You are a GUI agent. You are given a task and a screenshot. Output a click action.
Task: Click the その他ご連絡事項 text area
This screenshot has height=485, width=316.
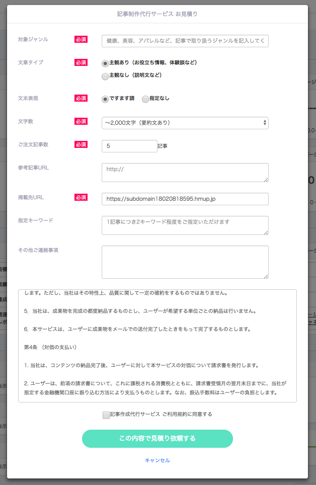[x=185, y=262]
